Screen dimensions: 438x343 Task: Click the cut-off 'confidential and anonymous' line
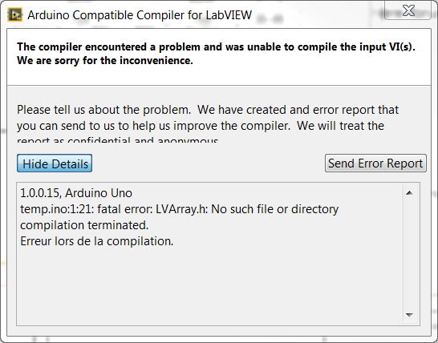click(117, 139)
